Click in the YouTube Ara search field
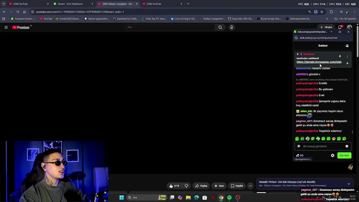This screenshot has width=359, height=202. (170, 27)
